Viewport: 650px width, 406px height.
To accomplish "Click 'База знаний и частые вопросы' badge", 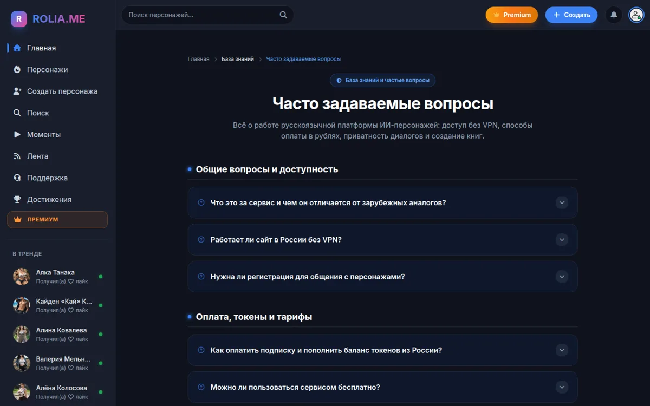I will (382, 80).
